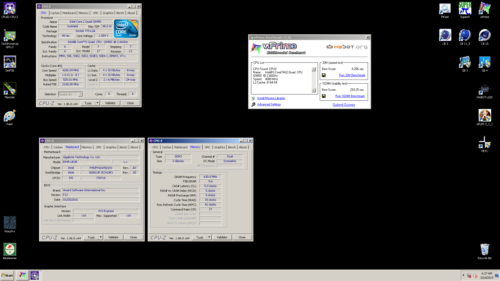Click CPU-Z icon in taskbar

[35, 275]
